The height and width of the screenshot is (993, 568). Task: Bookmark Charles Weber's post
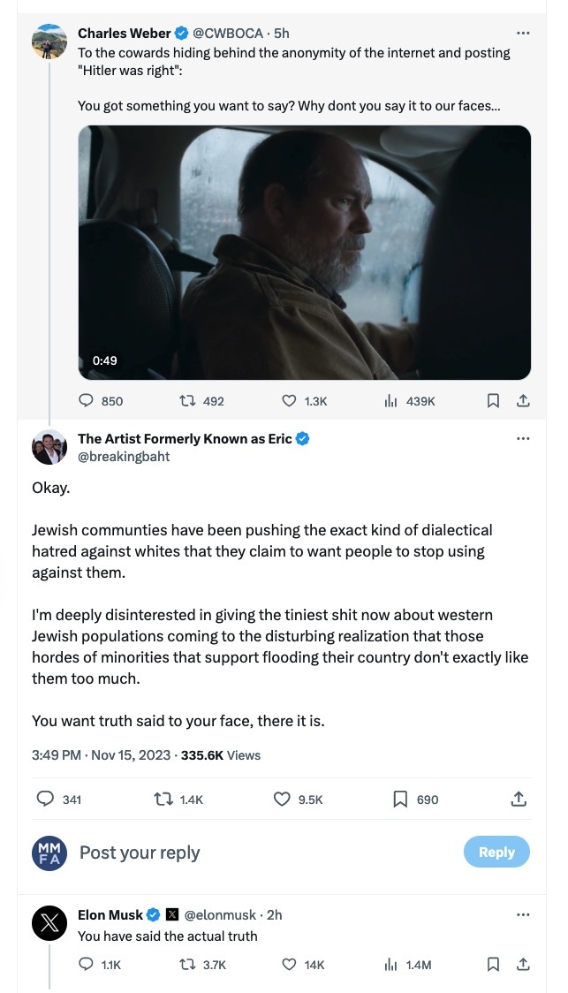tap(493, 400)
